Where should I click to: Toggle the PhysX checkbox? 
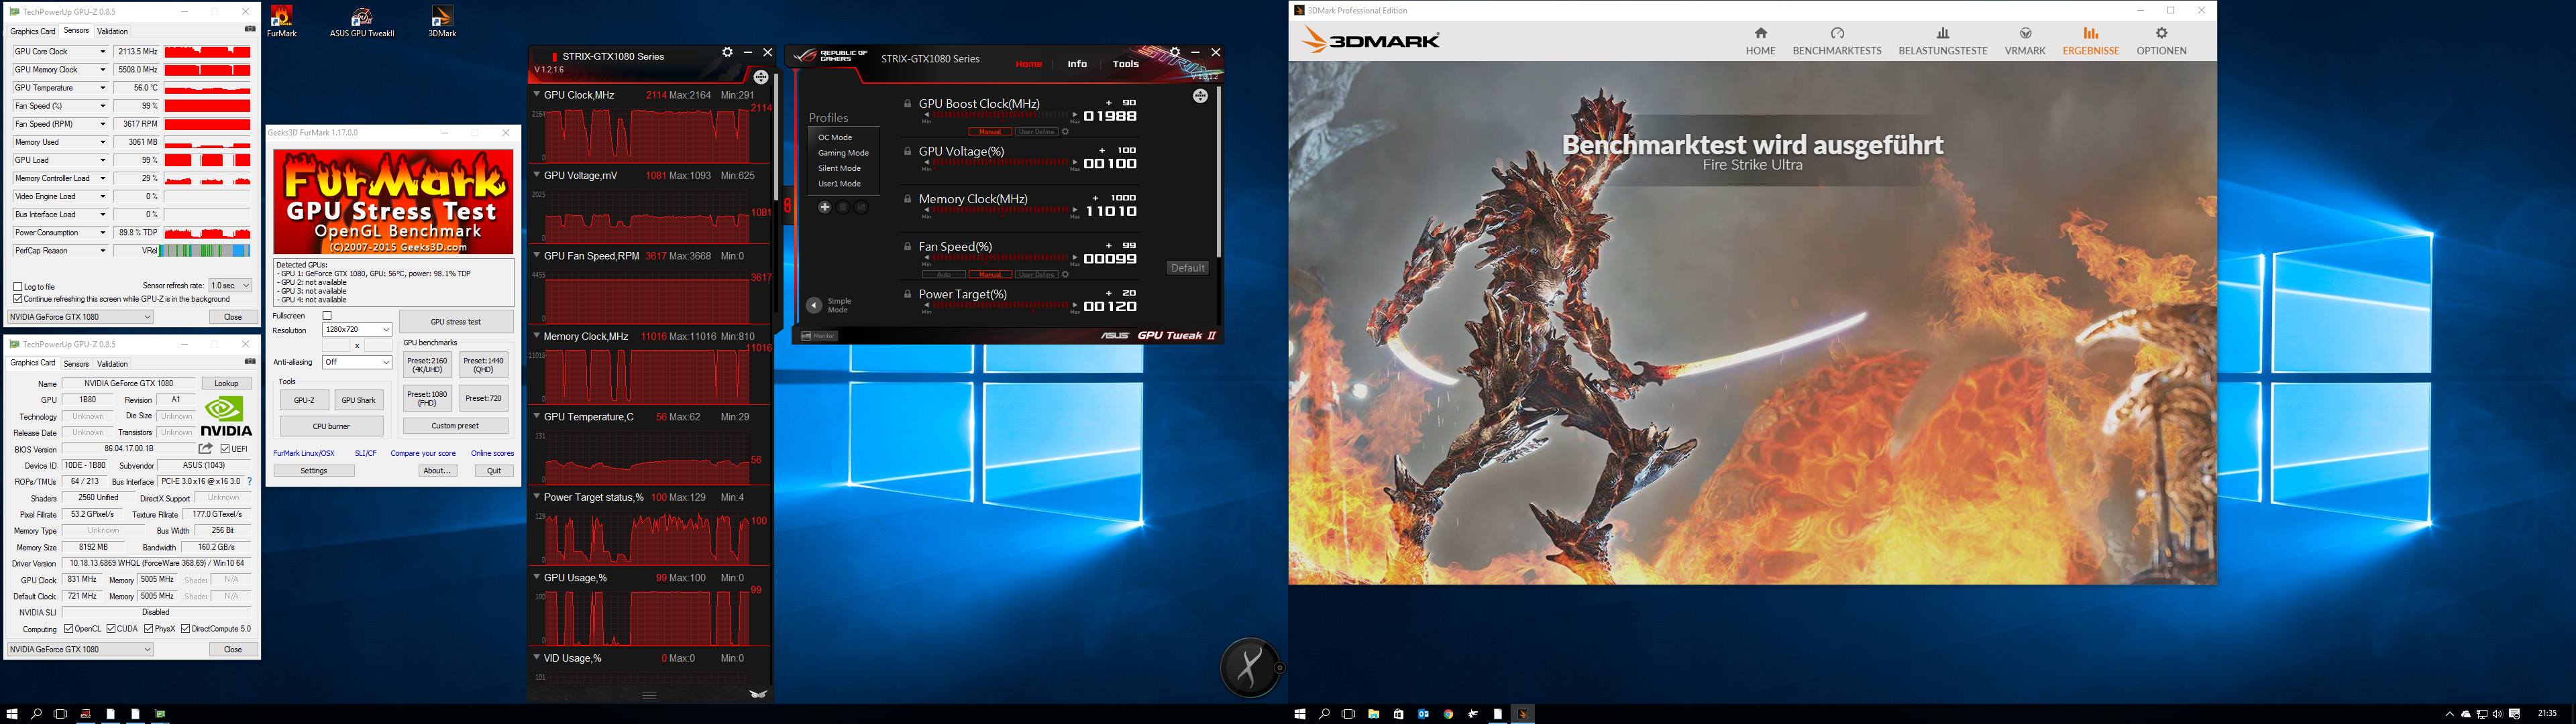click(148, 629)
